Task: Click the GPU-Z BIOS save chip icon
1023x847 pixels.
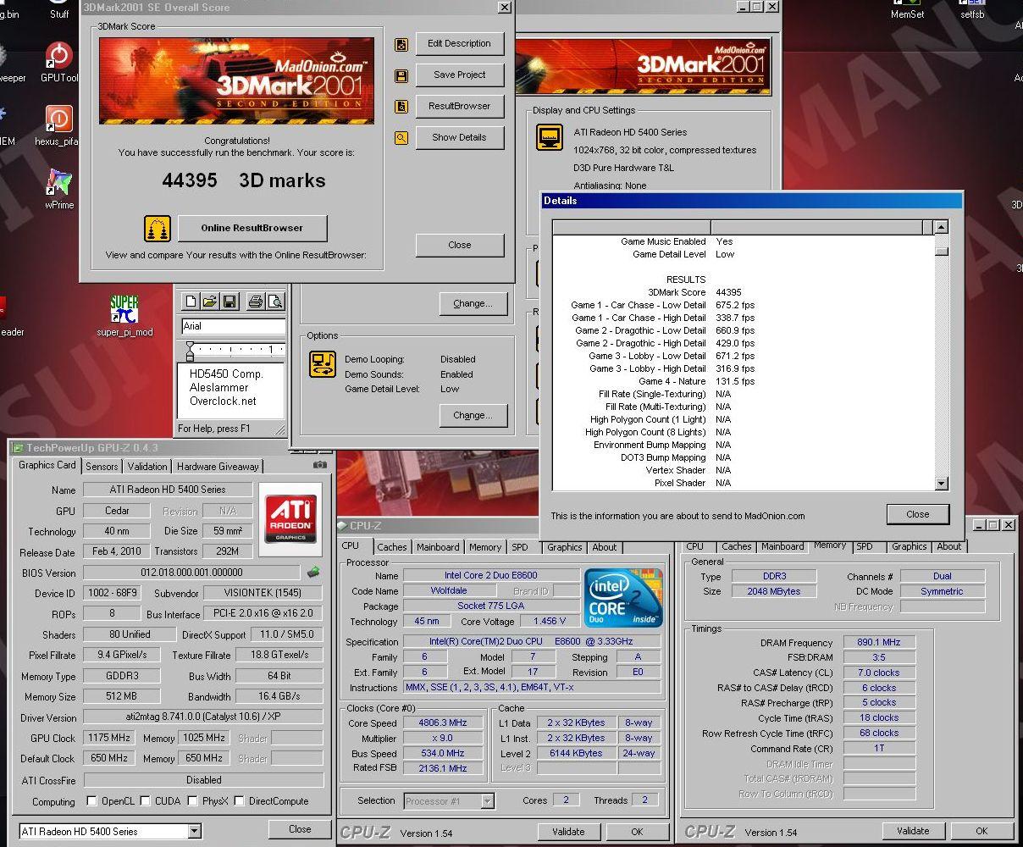Action: (313, 573)
